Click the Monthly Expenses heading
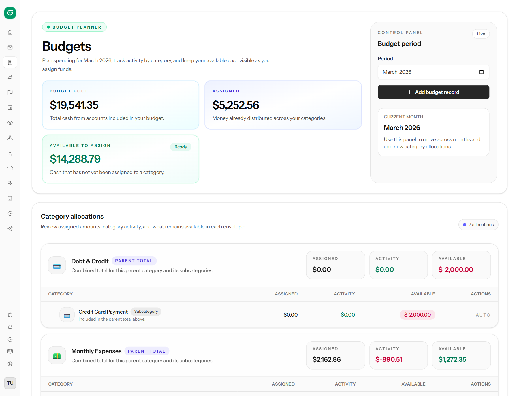This screenshot has width=519, height=396. pos(96,351)
